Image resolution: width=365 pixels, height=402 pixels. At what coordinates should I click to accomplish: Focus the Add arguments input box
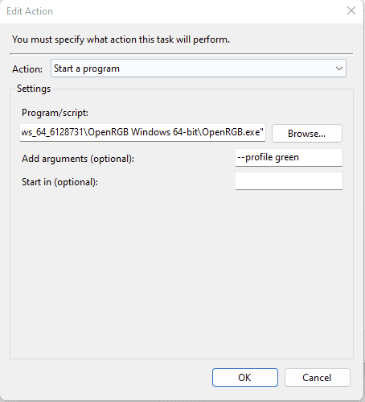click(x=289, y=158)
